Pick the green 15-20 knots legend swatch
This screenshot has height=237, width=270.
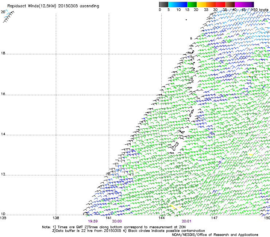tap(192, 4)
